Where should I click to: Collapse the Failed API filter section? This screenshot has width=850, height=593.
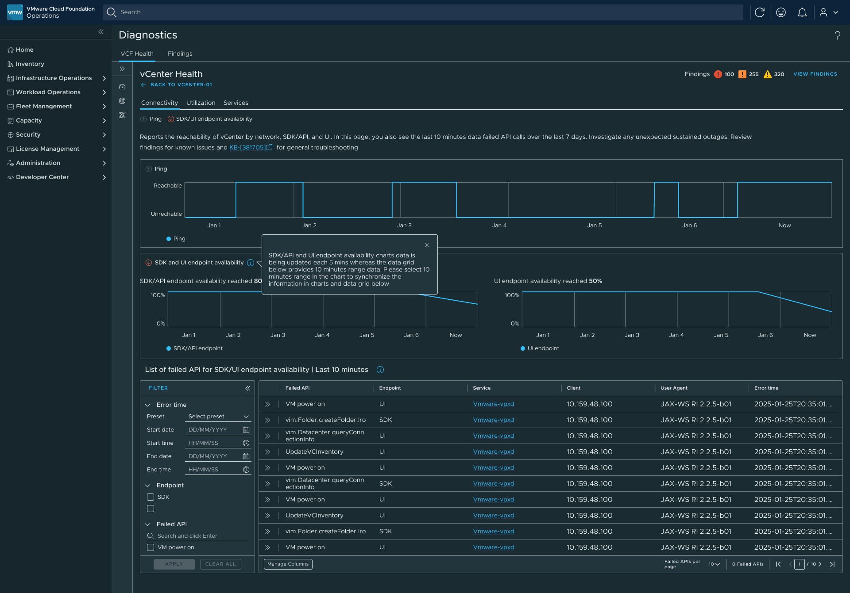(x=148, y=524)
